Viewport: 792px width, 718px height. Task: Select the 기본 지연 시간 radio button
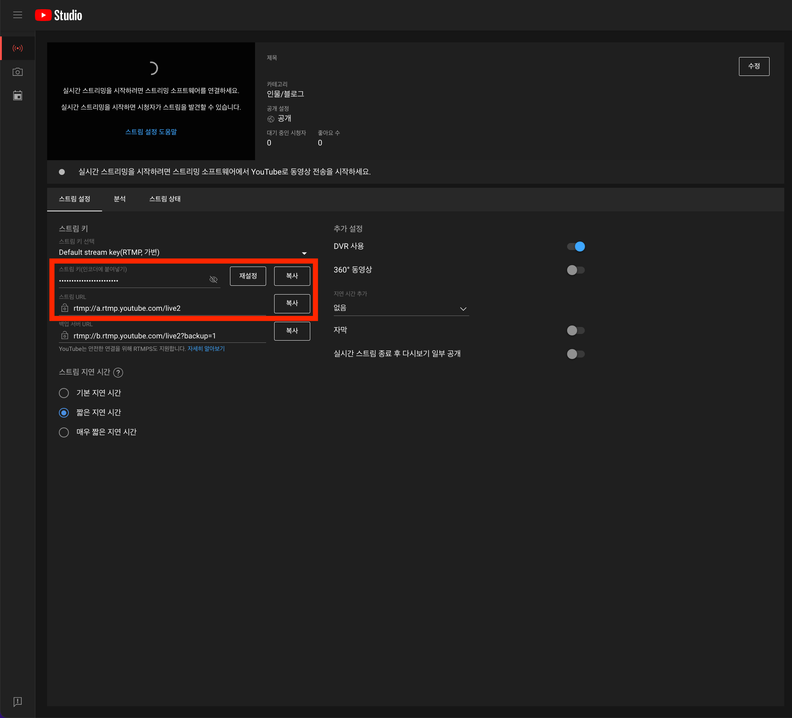[64, 393]
